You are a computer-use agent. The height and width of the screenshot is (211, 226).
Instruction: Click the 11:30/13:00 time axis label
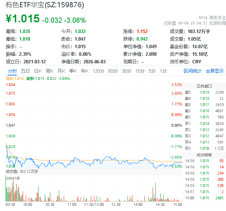pos(94,205)
